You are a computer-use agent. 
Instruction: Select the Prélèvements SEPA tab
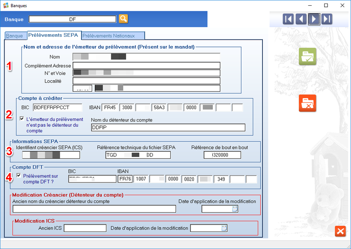coord(54,35)
